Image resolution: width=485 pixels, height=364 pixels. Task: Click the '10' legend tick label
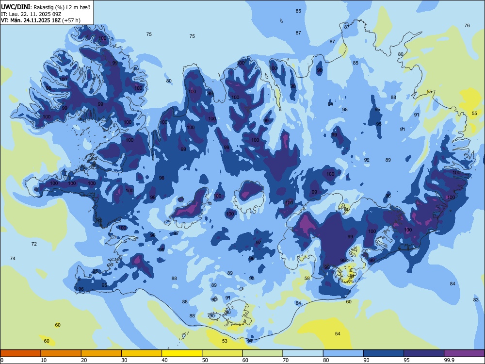44,360
